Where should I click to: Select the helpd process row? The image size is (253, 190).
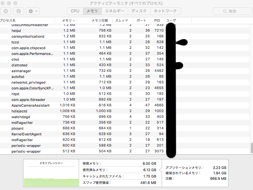tap(125, 31)
